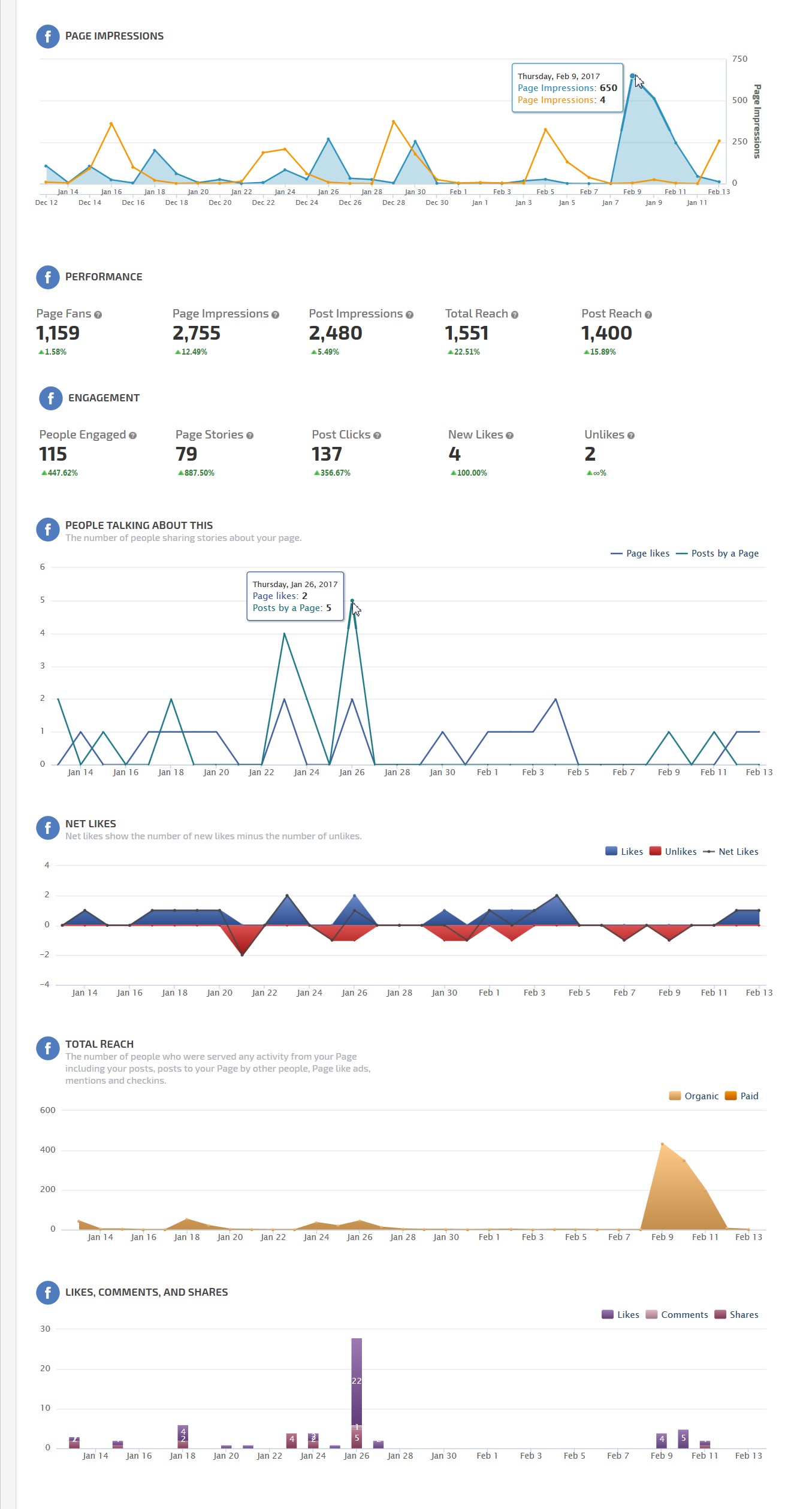
Task: Click the Shares legend color swatch
Action: [x=720, y=1315]
